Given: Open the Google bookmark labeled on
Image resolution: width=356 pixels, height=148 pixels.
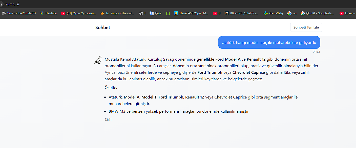Looking at the screenshot, I should [x=292, y=13].
